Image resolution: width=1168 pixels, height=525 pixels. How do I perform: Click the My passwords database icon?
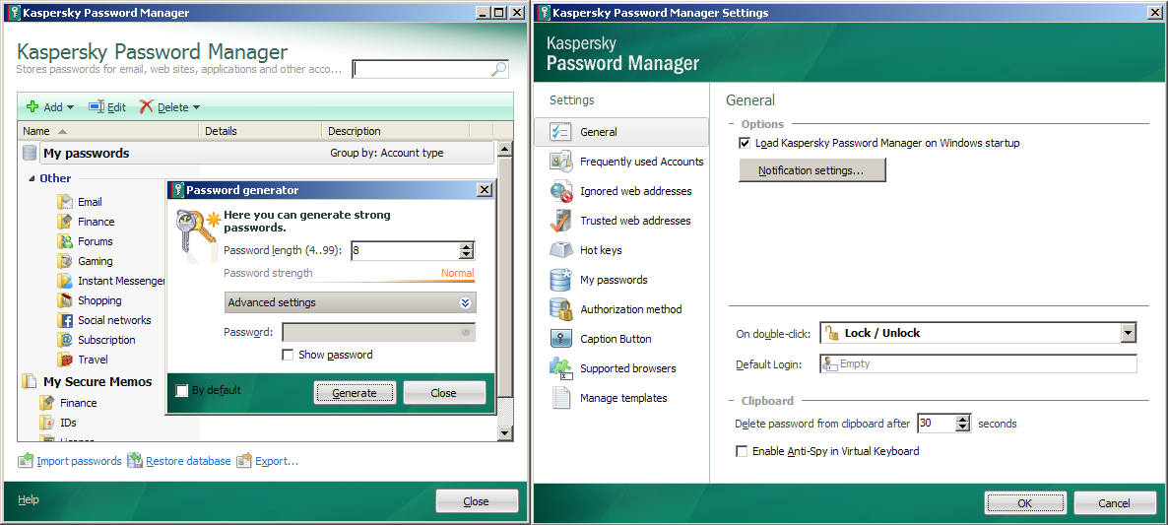pyautogui.click(x=30, y=153)
